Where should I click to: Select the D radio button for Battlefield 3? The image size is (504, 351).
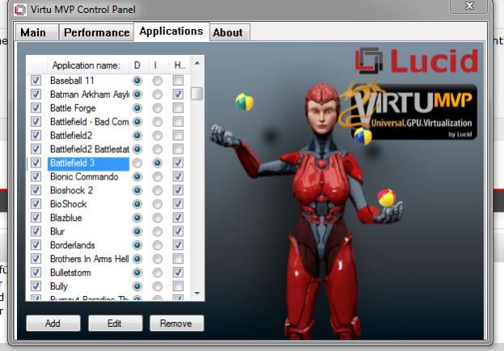[x=138, y=163]
